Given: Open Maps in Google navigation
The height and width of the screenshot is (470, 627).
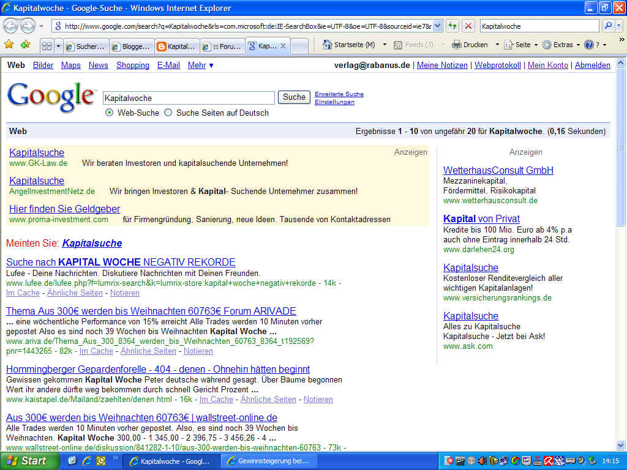Looking at the screenshot, I should point(71,65).
